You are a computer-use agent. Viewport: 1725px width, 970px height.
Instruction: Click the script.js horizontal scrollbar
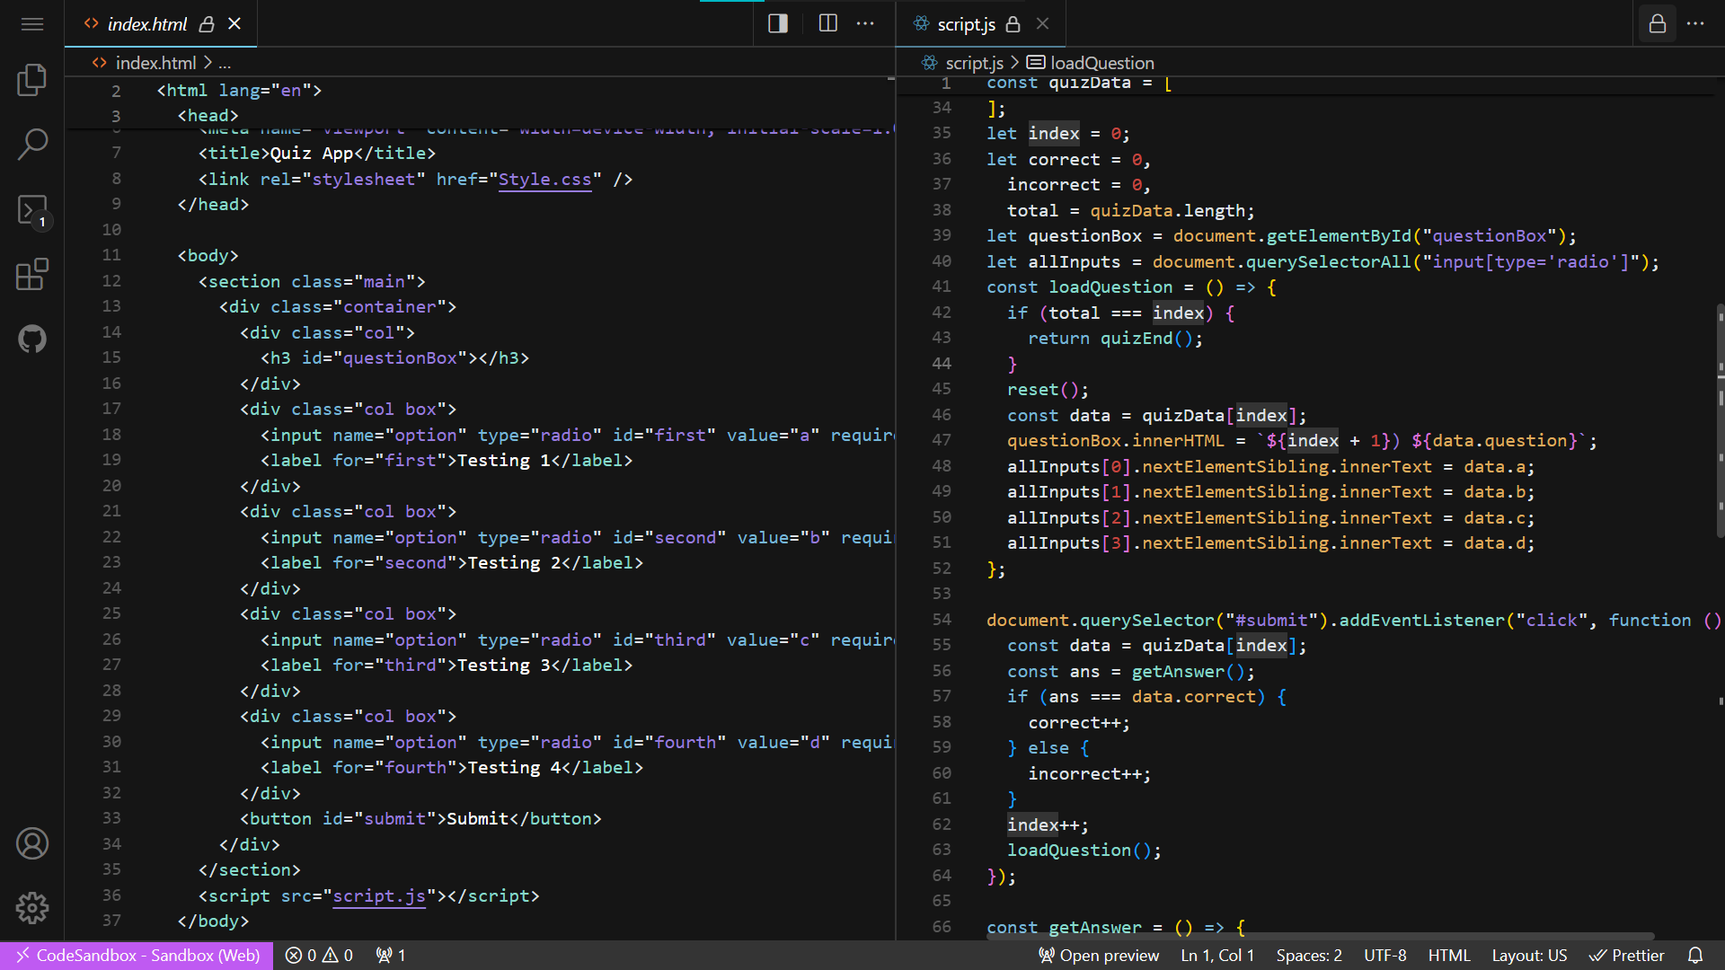point(1320,936)
